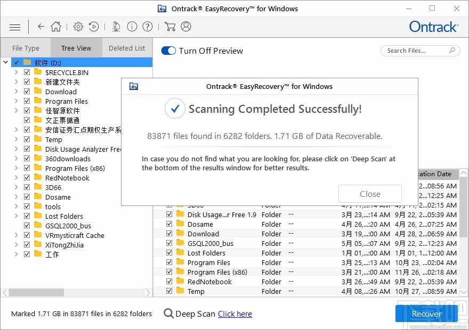Collapse the 软件 (D:) root node
The height and width of the screenshot is (330, 469).
point(6,62)
